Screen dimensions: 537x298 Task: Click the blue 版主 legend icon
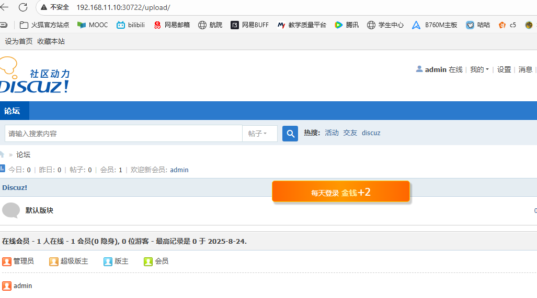[108, 261]
